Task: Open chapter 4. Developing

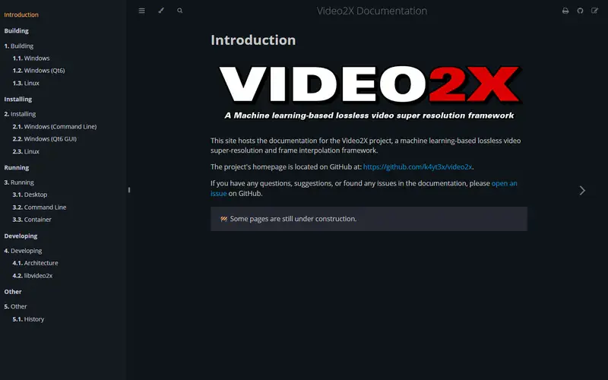Action: pos(23,251)
